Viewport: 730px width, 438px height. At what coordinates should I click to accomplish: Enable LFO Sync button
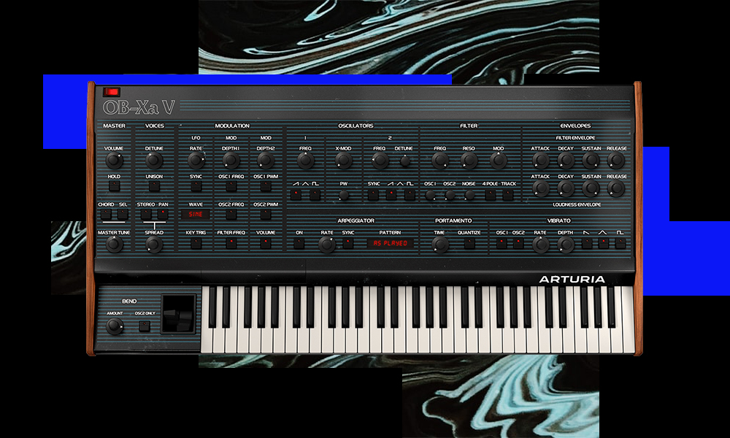[x=196, y=186]
